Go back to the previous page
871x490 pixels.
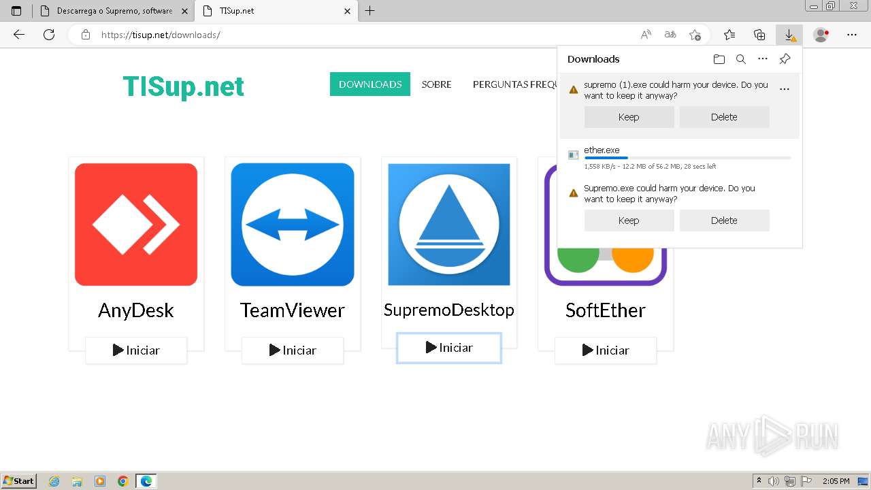click(19, 35)
